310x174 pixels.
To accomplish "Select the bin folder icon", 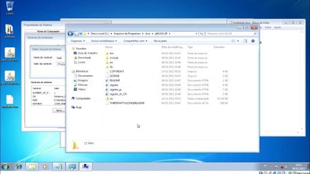I will pos(107,53).
